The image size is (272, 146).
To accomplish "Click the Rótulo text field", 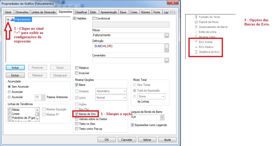I will coord(128,35).
